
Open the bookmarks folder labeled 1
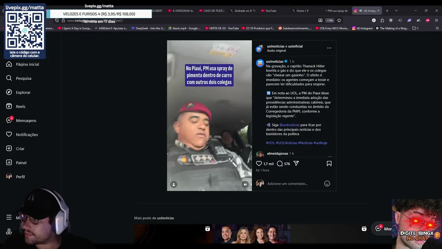[415, 28]
